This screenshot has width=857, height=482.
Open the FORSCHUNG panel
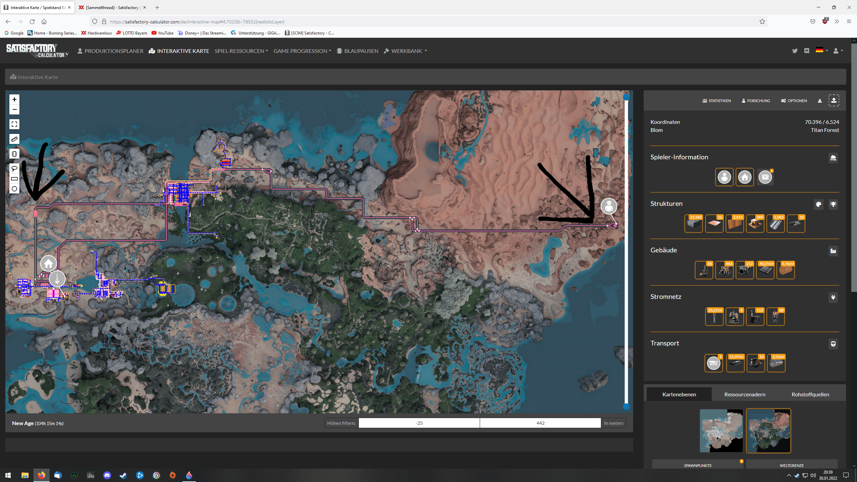click(x=756, y=101)
